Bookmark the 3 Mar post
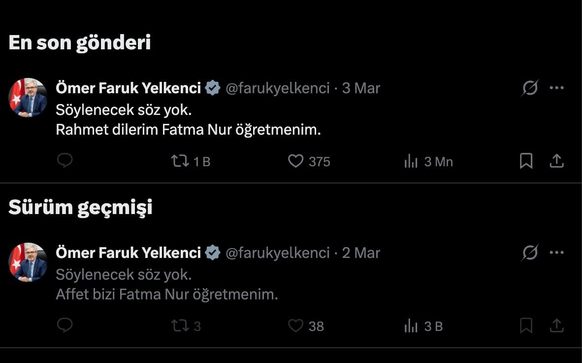 pos(526,161)
